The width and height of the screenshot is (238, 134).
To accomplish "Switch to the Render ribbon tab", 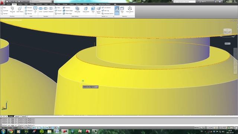I will pos(32,4).
